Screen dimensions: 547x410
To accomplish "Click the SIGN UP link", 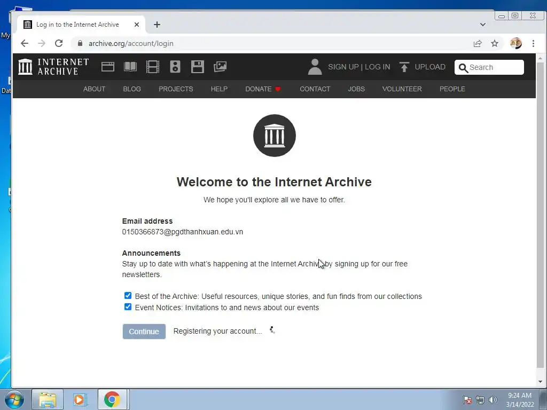I will pyautogui.click(x=343, y=67).
